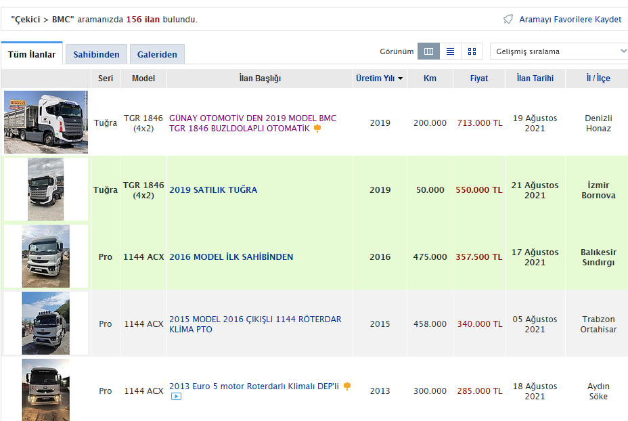Image resolution: width=628 pixels, height=421 pixels.
Task: Switch to the list view icon
Action: tap(450, 51)
